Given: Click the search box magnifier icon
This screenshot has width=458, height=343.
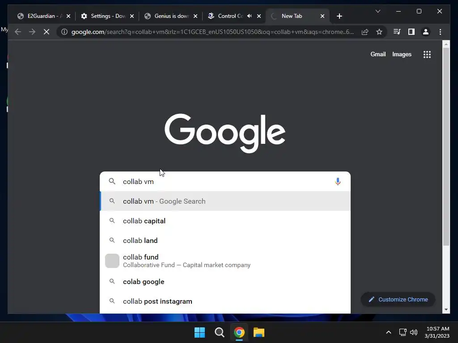Looking at the screenshot, I should coord(112,181).
